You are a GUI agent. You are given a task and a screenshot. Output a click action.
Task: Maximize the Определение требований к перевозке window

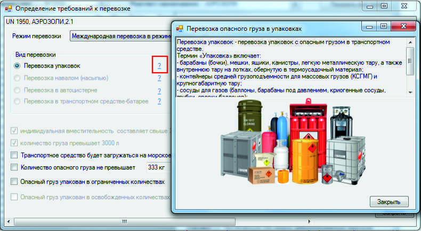tap(384, 6)
